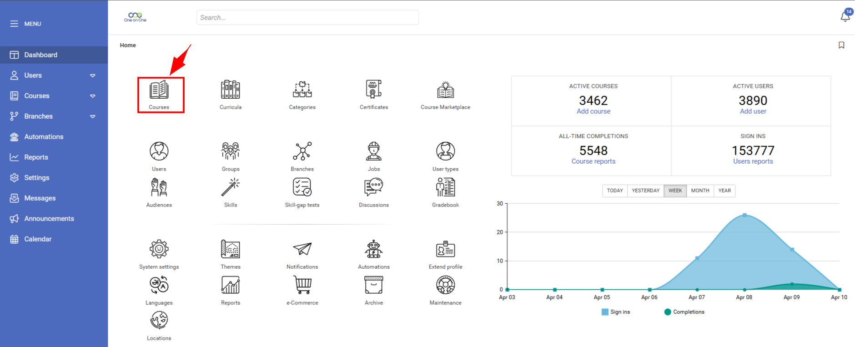855x347 pixels.
Task: Open the Courses icon on the home grid
Action: pos(159,90)
